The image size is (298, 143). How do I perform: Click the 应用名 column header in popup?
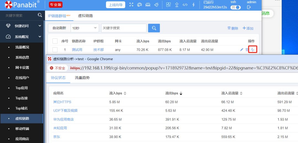58,93
